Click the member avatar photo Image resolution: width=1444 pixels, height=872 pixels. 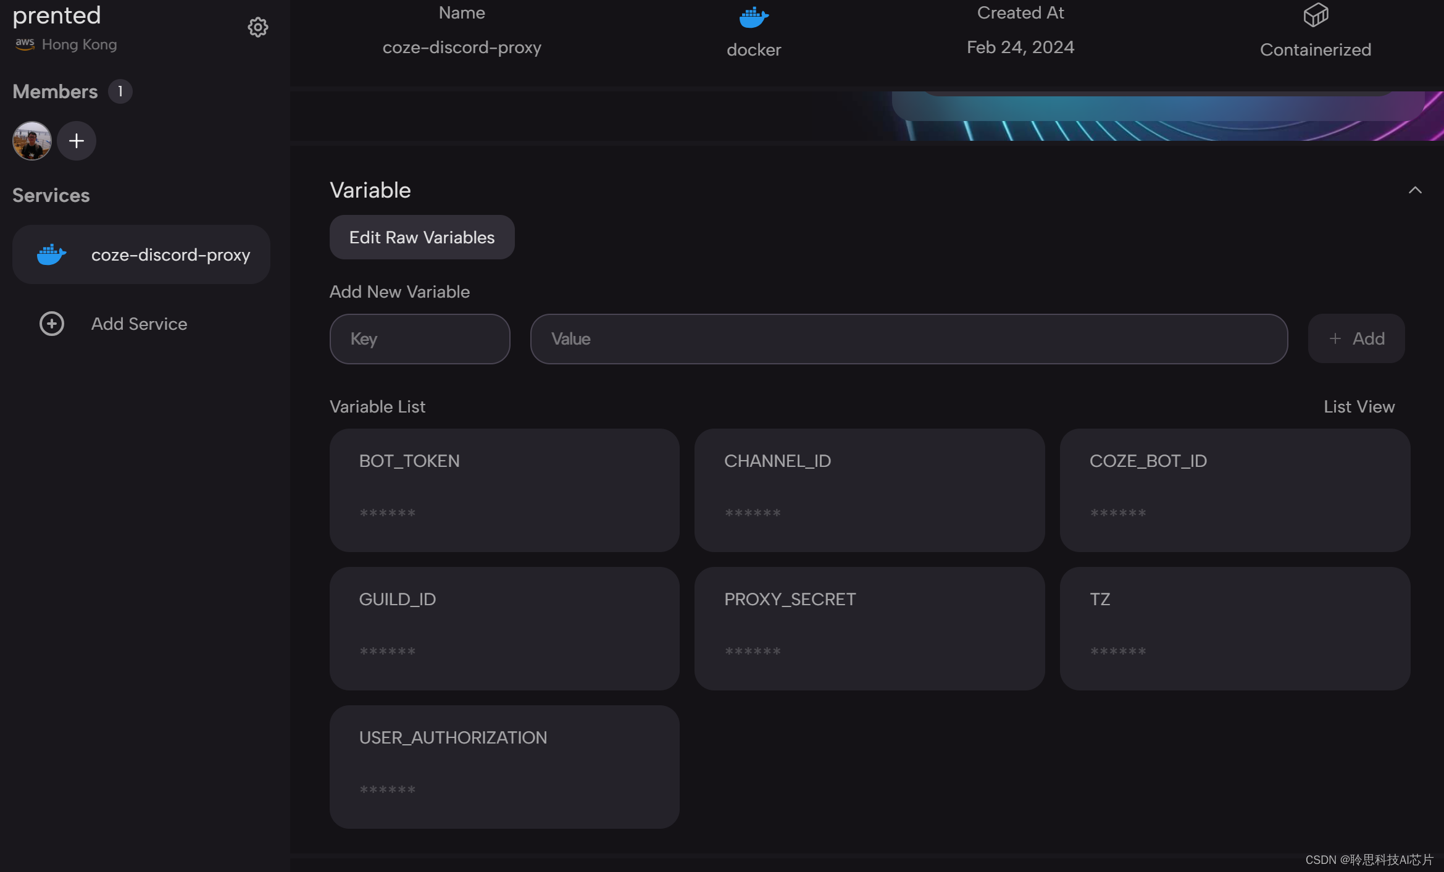tap(31, 141)
